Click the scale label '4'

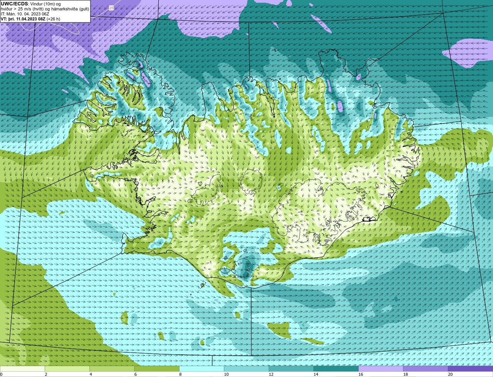[91, 374]
